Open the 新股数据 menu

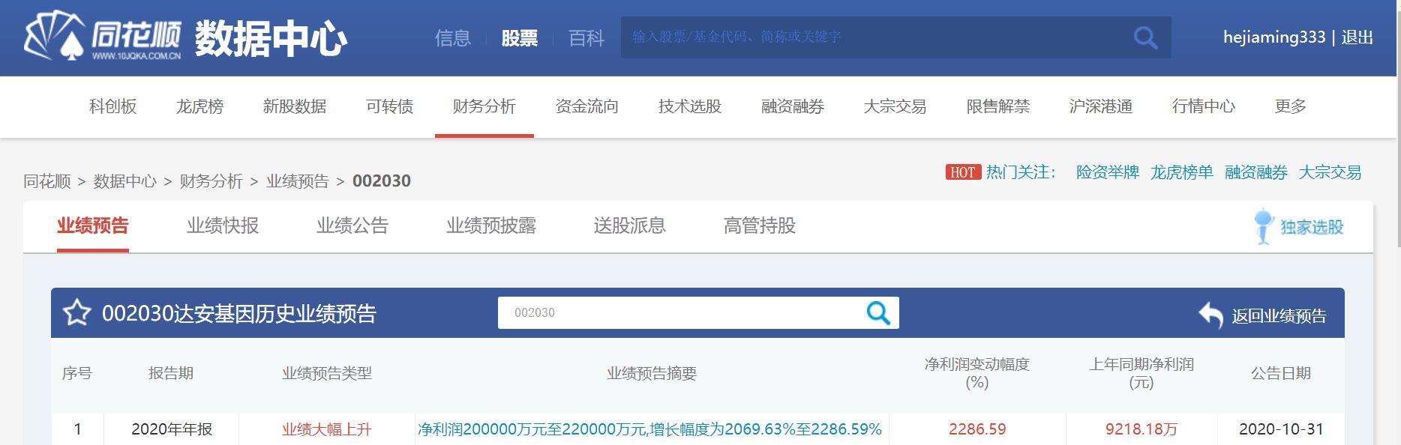[x=295, y=106]
